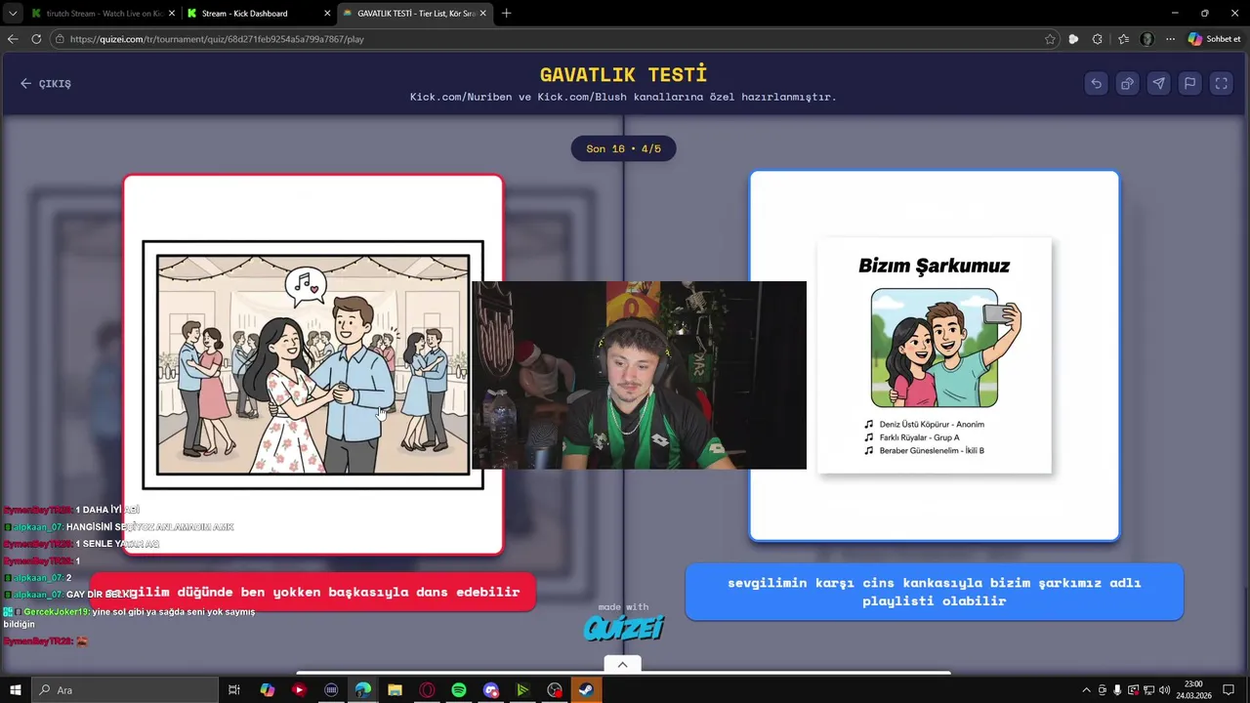Open Opera browser from the taskbar
Viewport: 1250px width, 703px height.
(x=427, y=690)
